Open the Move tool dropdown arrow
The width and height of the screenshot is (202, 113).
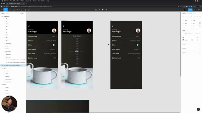pos(7,10)
